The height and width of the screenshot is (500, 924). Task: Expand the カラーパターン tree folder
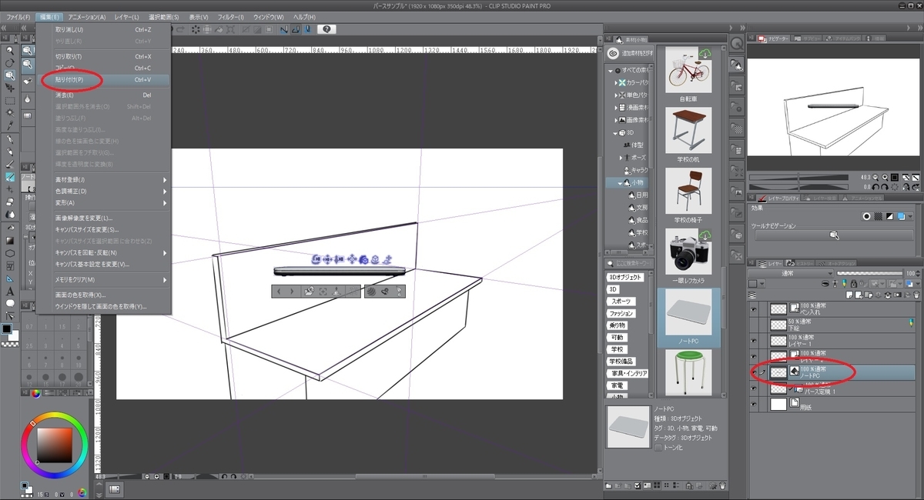(x=616, y=82)
